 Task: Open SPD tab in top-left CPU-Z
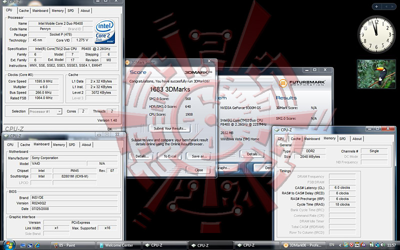[x=70, y=10]
